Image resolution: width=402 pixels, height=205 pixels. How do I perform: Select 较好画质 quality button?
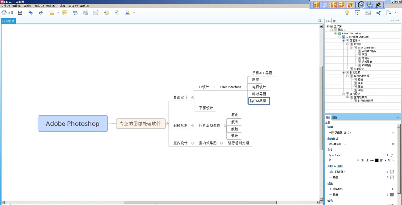333,5
